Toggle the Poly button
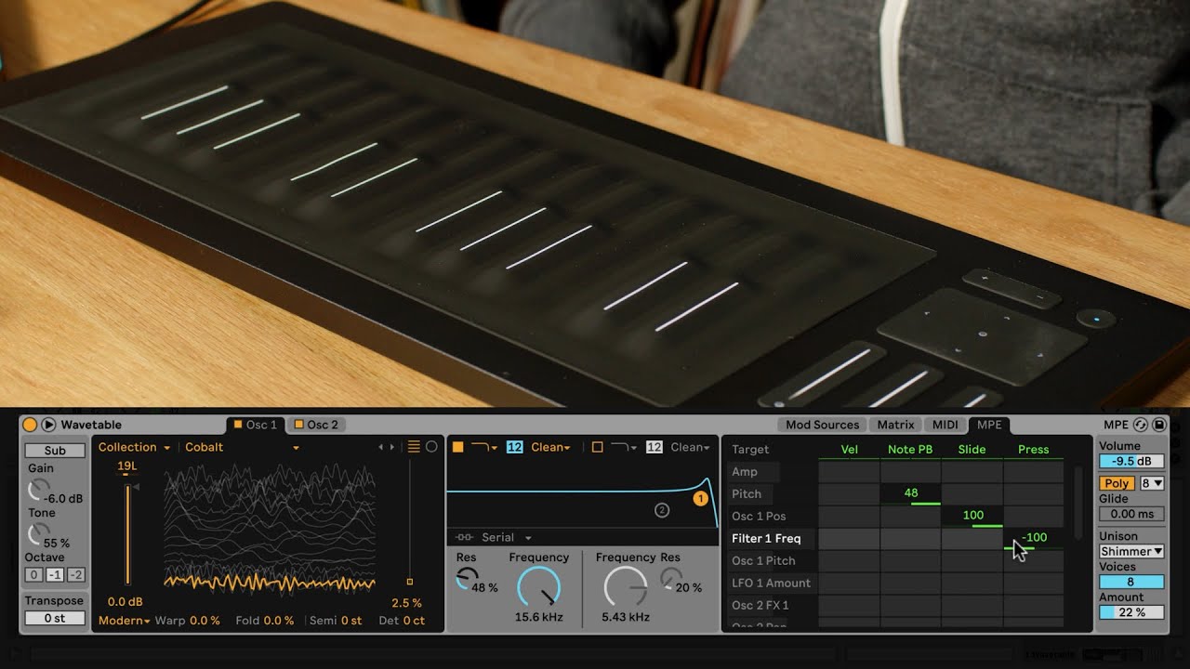 1117,483
